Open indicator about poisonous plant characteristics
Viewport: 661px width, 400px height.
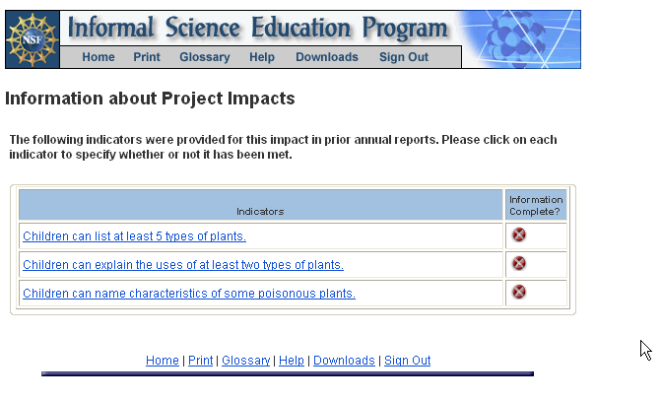pos(189,294)
